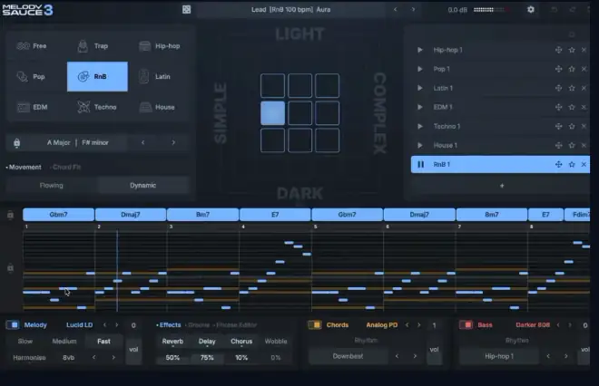The image size is (599, 386).
Task: Go to next preset arrow at top
Action: point(413,10)
